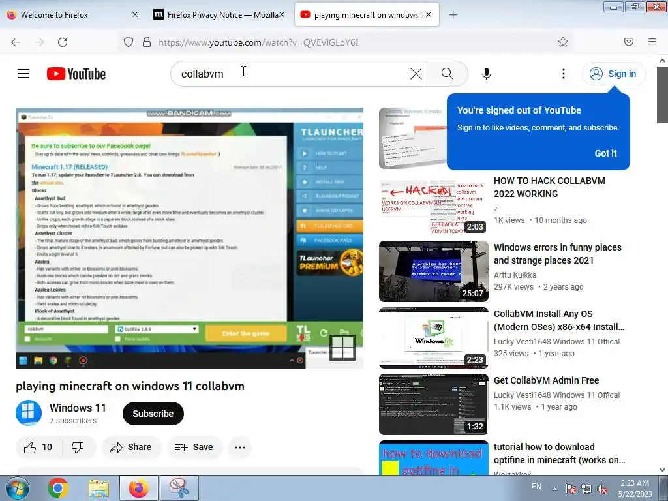Image resolution: width=668 pixels, height=501 pixels.
Task: Select the playing minecraft on windows tab
Action: coord(366,15)
